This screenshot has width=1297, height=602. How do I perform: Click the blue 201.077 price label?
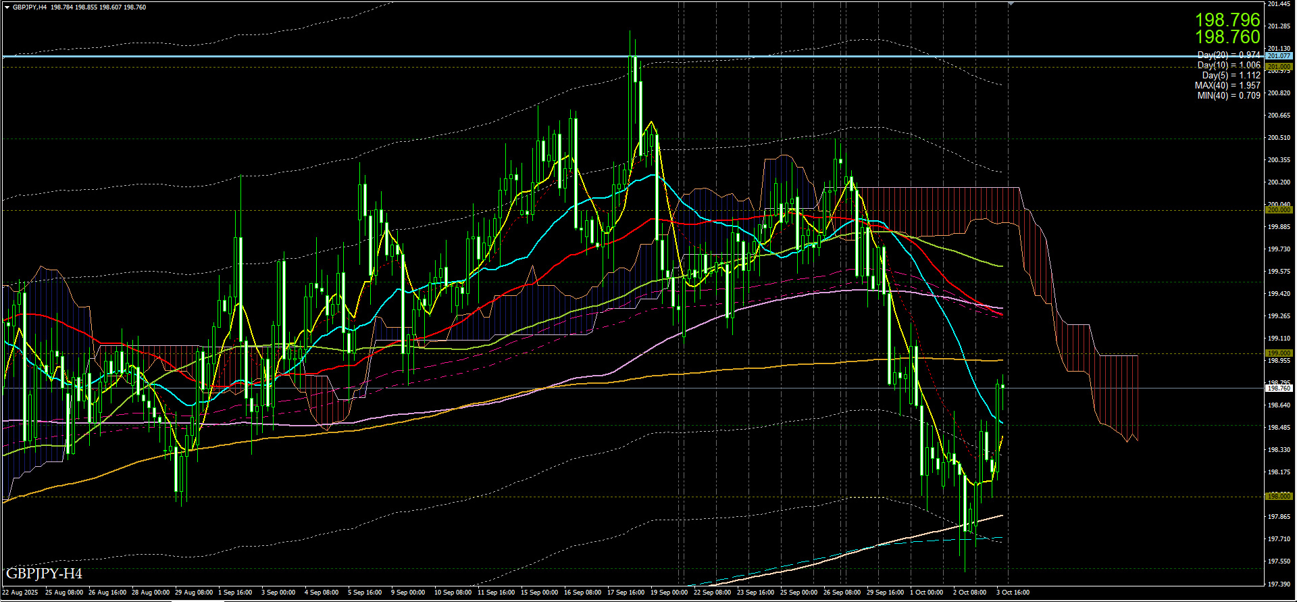coord(1278,56)
